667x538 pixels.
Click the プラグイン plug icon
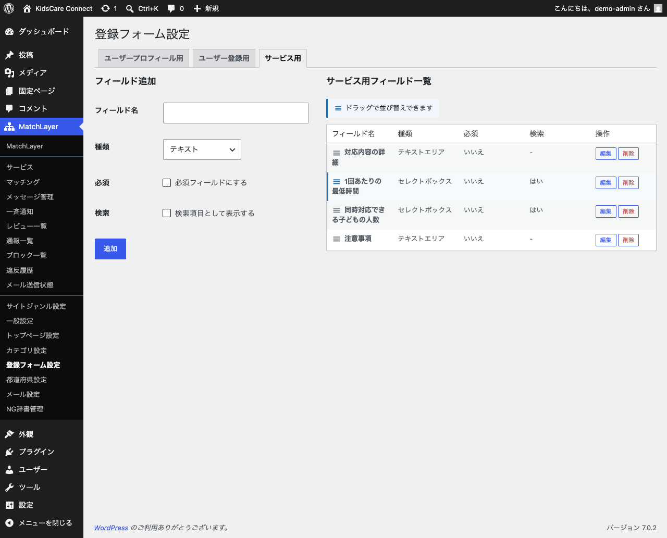point(9,452)
